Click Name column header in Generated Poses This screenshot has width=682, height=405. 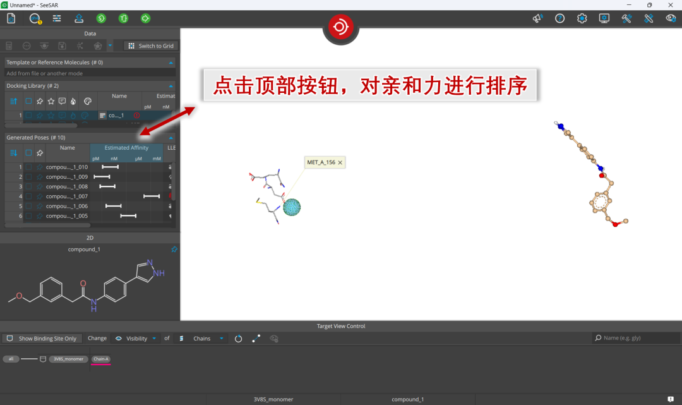[68, 148]
